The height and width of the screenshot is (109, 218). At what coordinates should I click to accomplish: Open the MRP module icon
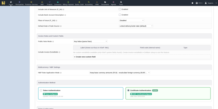coord(42,2)
